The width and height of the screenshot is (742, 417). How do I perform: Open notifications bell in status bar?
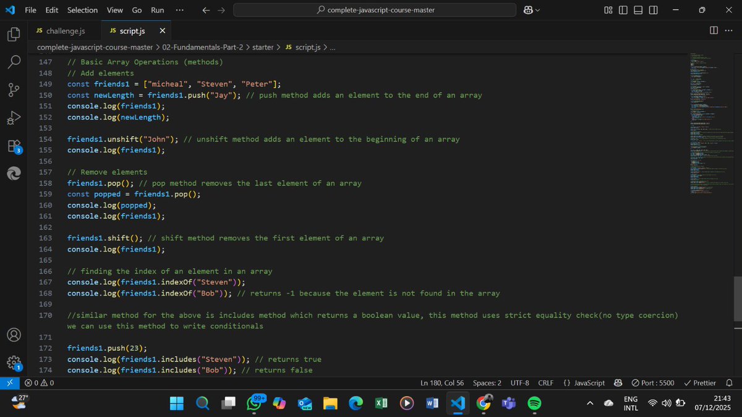point(729,383)
